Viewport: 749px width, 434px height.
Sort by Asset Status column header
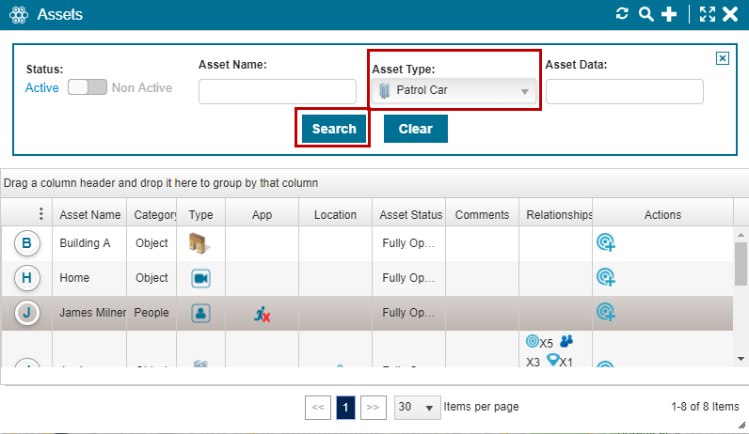point(409,215)
